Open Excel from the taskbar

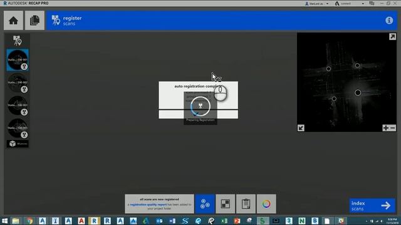click(224, 221)
